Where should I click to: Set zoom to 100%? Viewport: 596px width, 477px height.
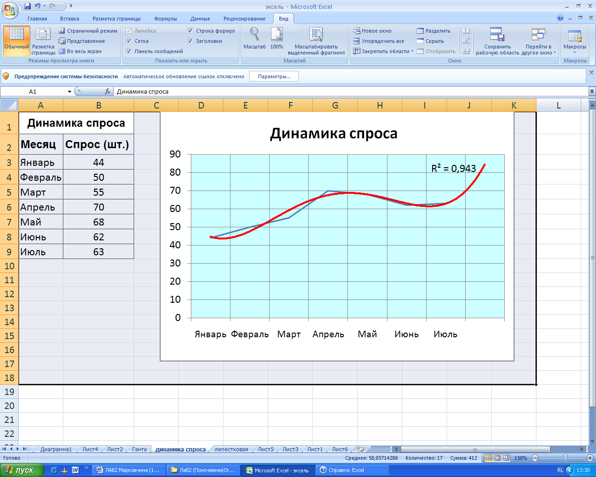click(x=277, y=38)
